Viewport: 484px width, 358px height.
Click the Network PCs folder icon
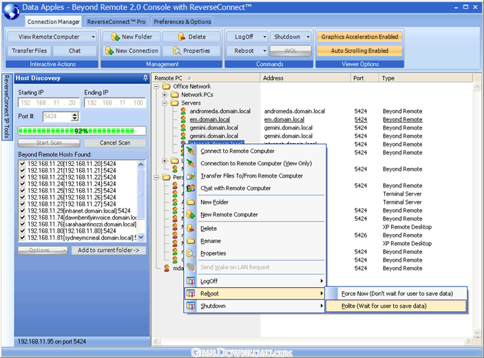175,95
